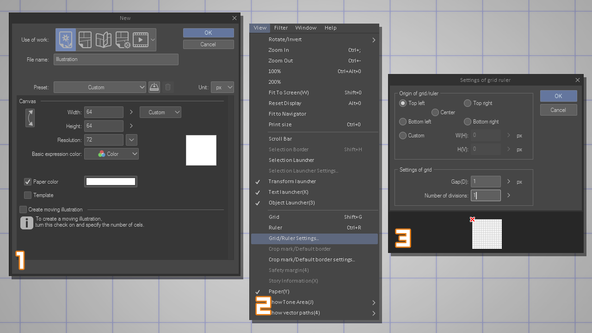Viewport: 592px width, 333px height.
Task: Click the white paper color swatch
Action: click(x=111, y=182)
